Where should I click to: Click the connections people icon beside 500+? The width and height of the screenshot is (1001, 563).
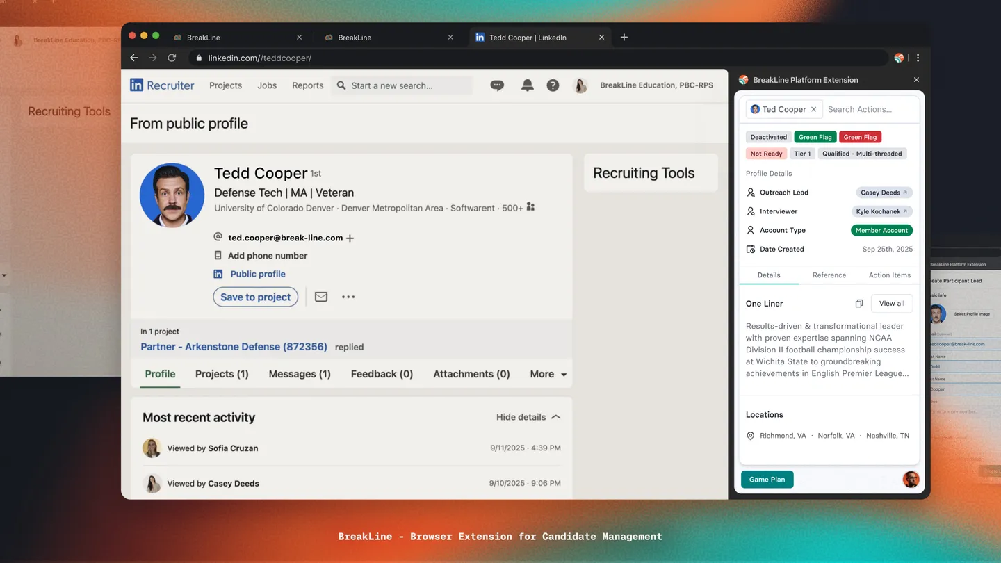(530, 207)
